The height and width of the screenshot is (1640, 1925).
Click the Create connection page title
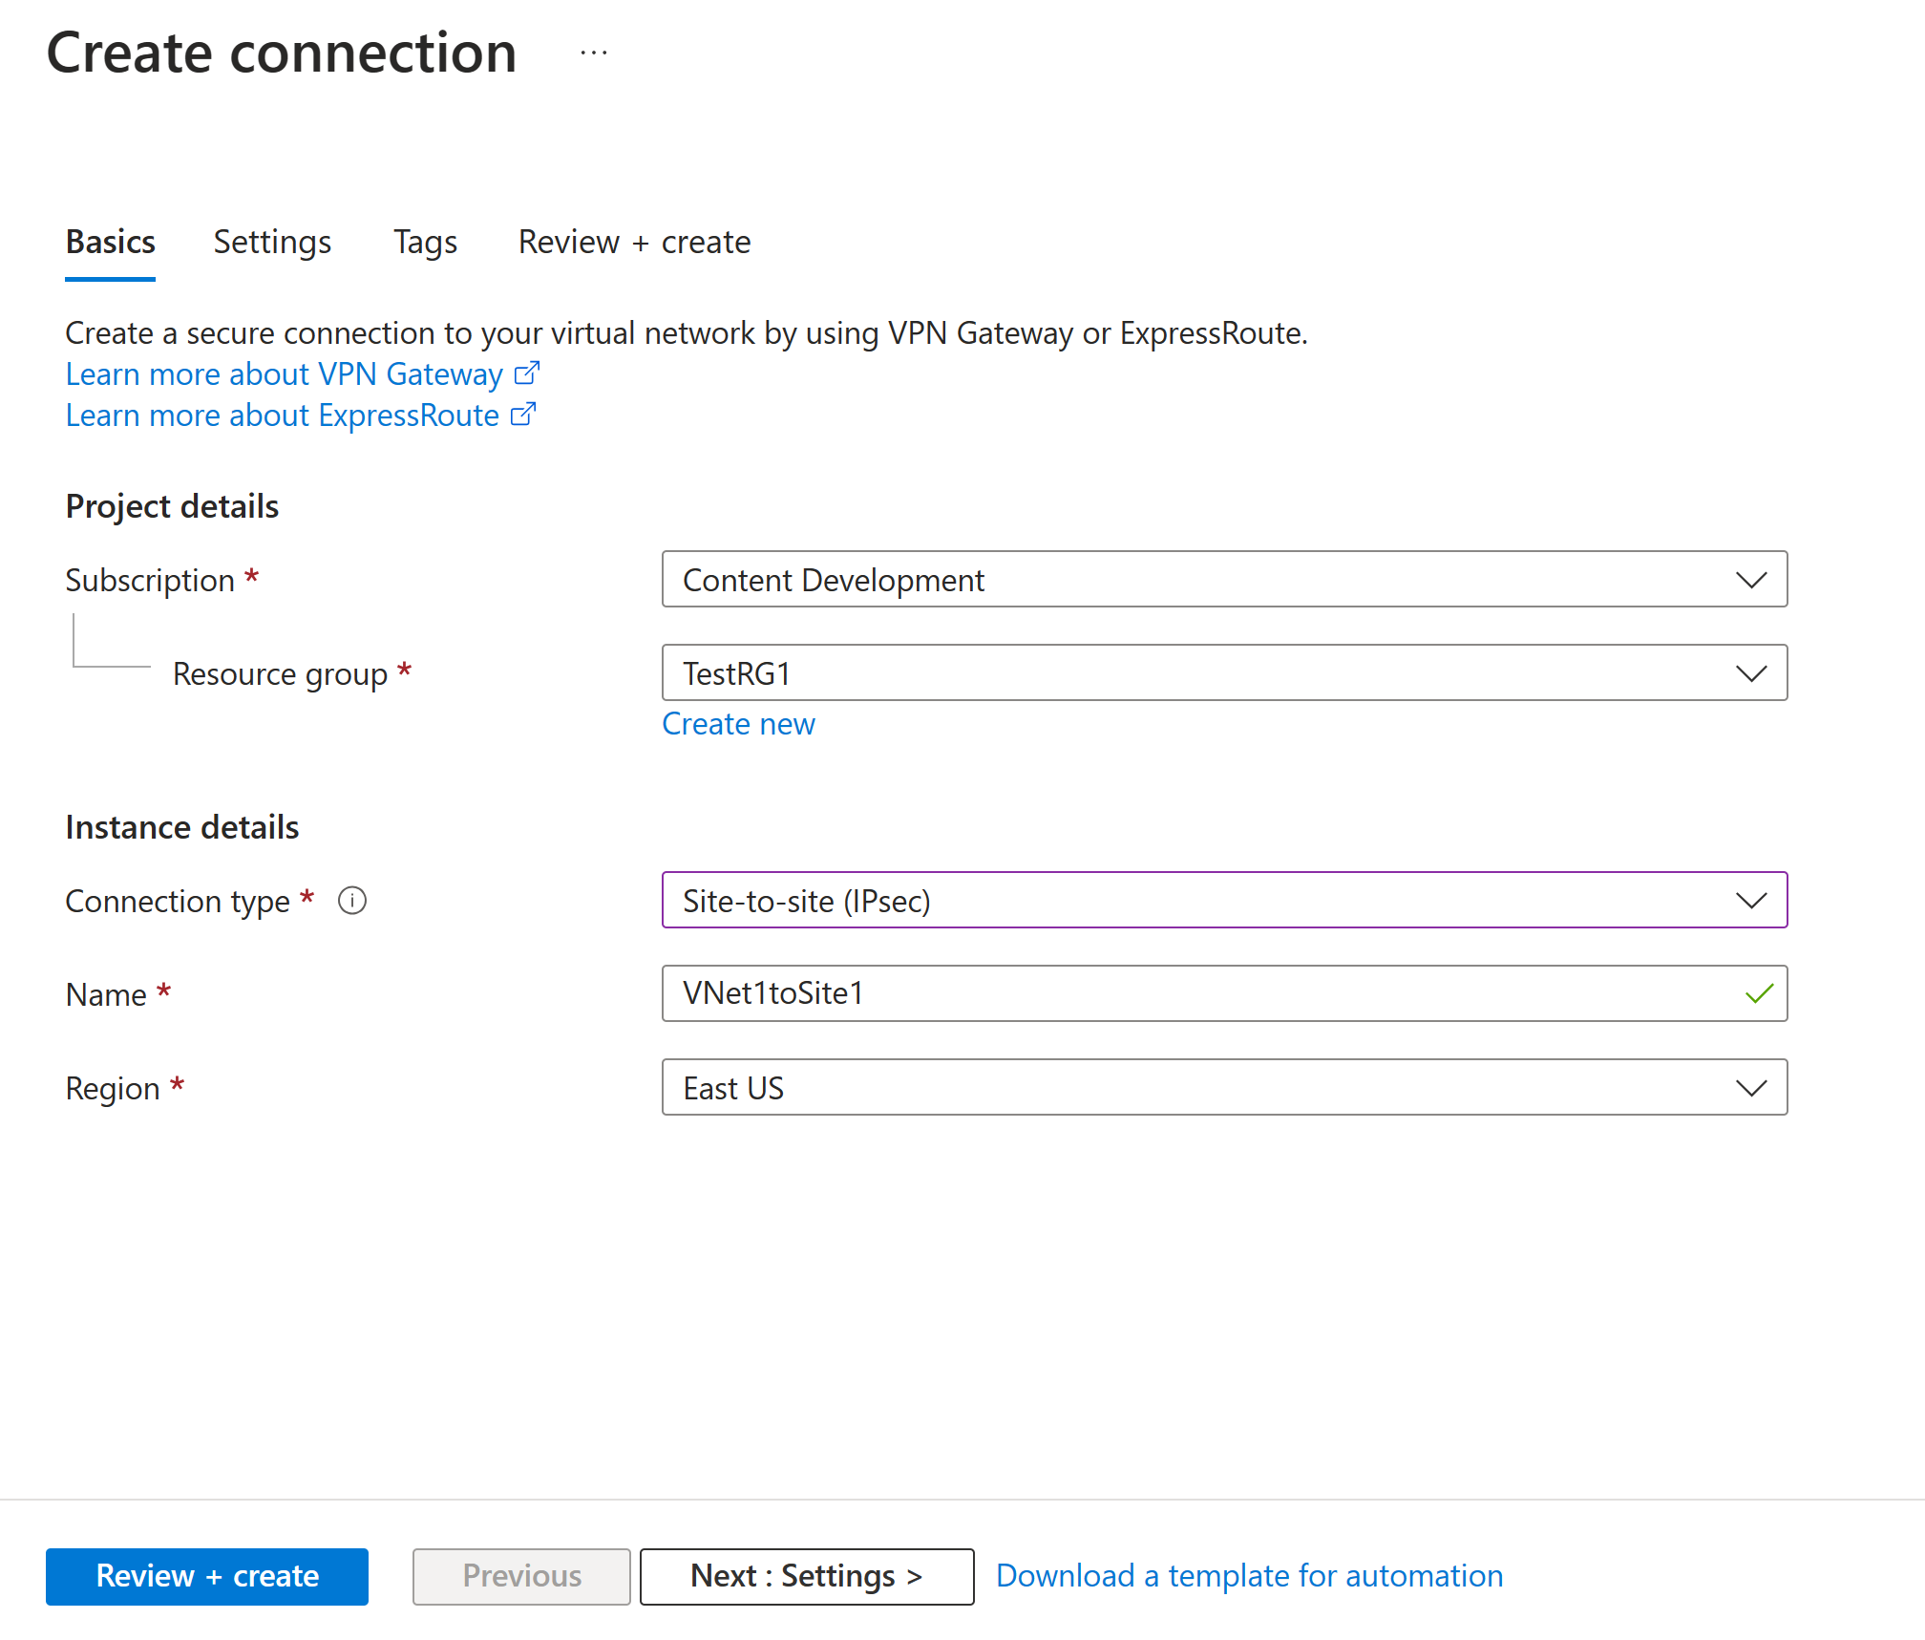click(282, 53)
